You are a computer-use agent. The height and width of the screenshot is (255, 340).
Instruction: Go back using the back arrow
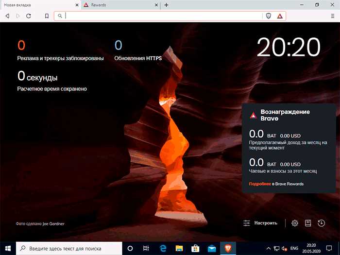click(x=7, y=16)
